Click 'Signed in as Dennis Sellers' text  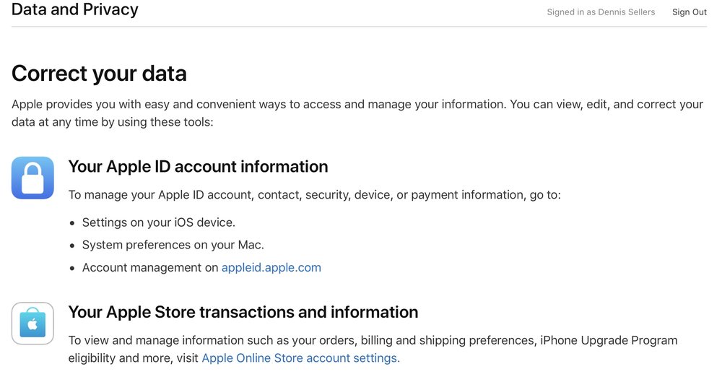pyautogui.click(x=601, y=12)
